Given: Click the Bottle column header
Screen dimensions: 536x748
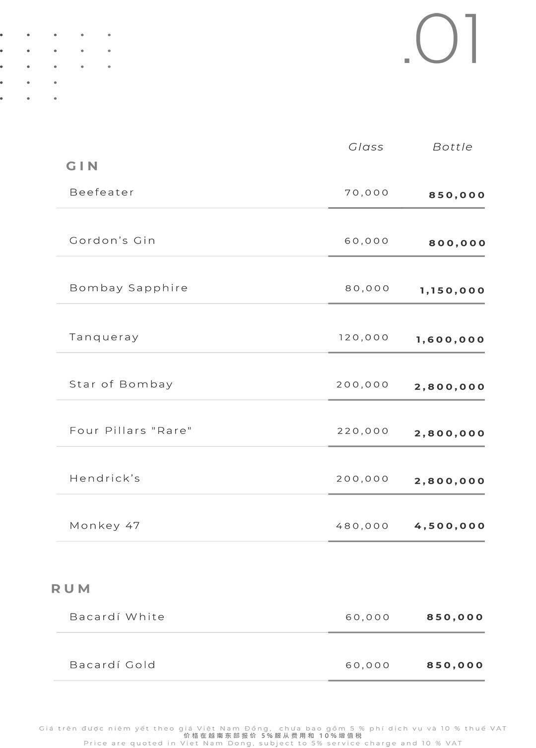Looking at the screenshot, I should pyautogui.click(x=452, y=147).
